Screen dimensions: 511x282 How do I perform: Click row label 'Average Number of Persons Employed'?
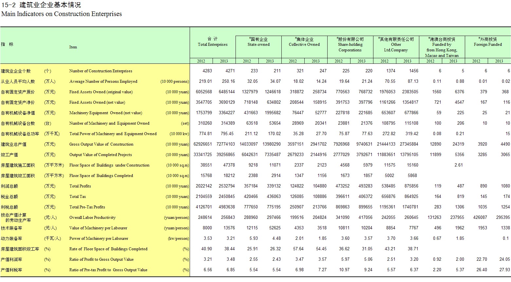[x=103, y=81]
